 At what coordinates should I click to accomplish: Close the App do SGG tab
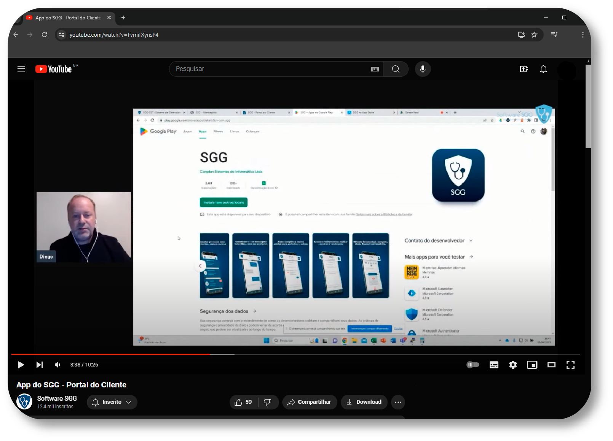click(x=109, y=17)
